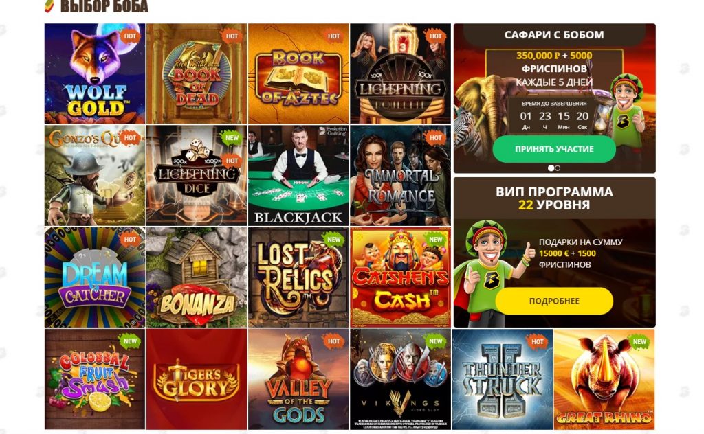Click the yellow ПОДРОБНЕЕ button
704x434 pixels.
point(554,301)
